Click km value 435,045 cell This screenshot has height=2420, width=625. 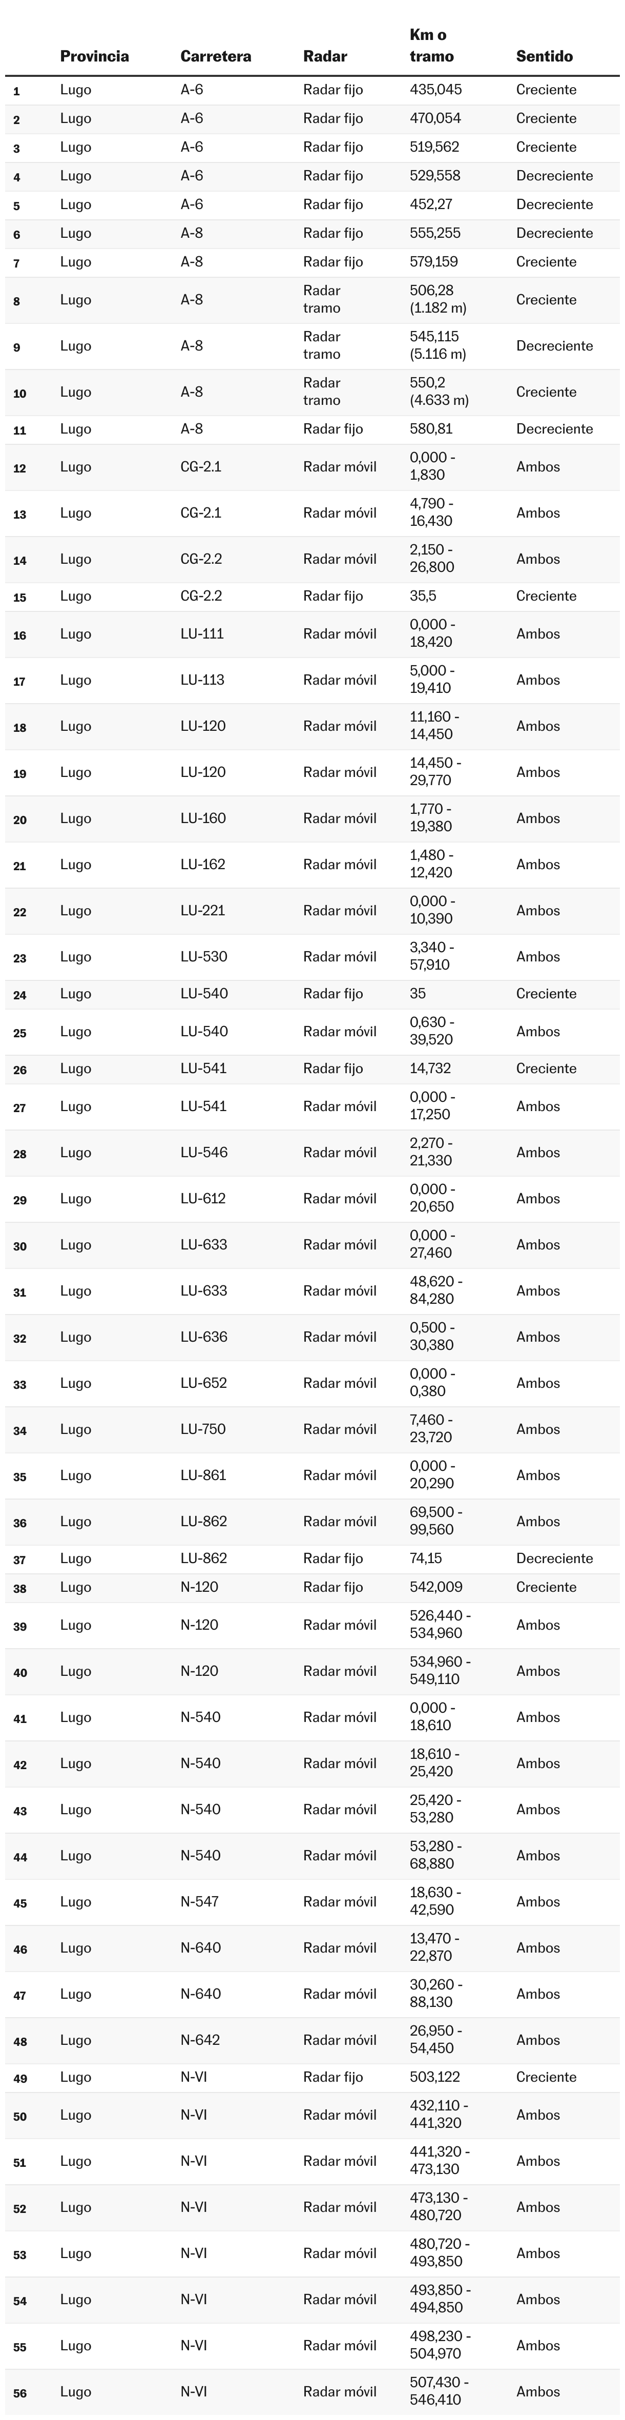point(435,90)
